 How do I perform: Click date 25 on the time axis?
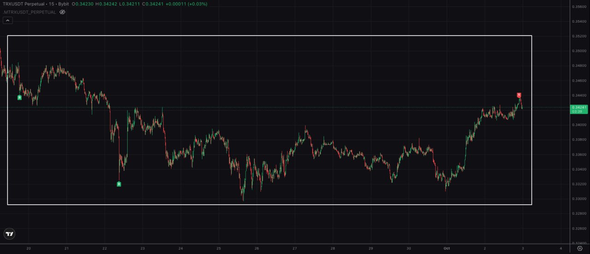pos(218,248)
